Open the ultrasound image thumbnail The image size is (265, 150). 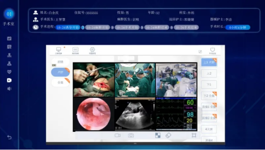[135, 114]
